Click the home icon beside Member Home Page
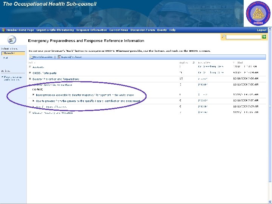 [x=3, y=30]
